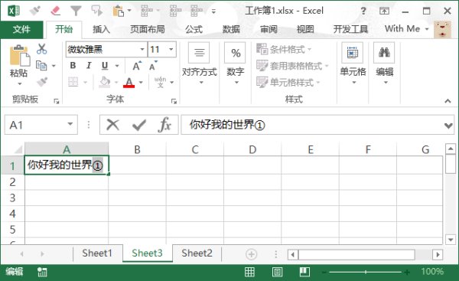The image size is (459, 281).
Task: Open the 对齐方式 alignment group
Action: click(200, 64)
